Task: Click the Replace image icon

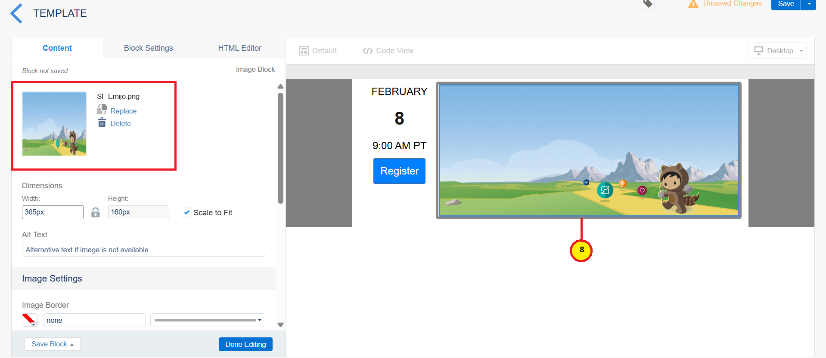Action: pyautogui.click(x=102, y=110)
